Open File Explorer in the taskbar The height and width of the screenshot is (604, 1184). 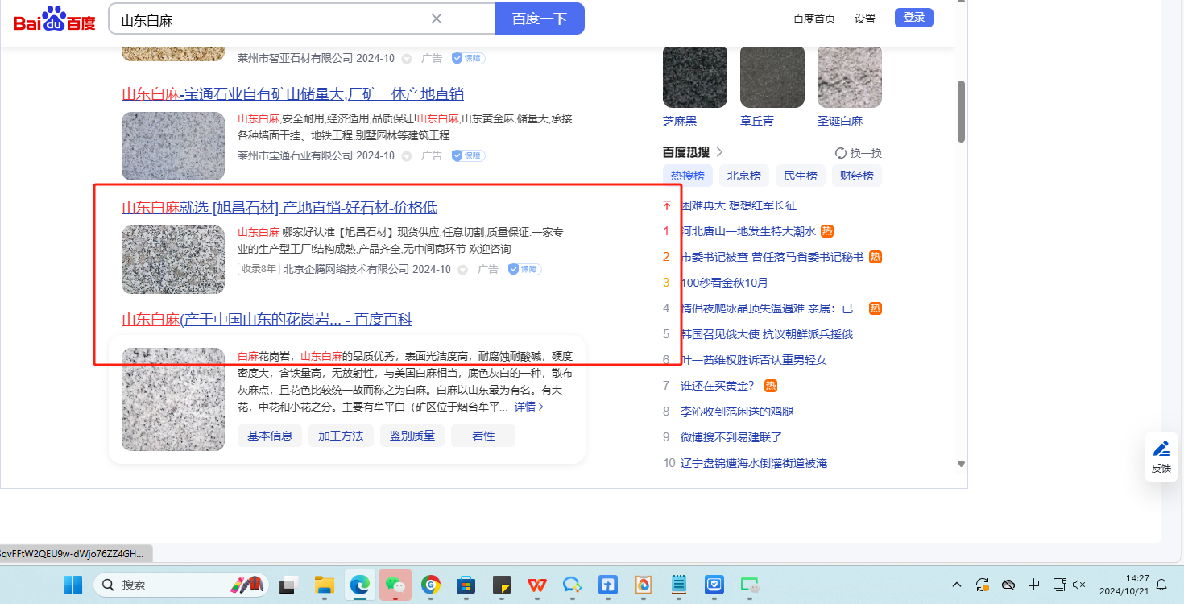[x=324, y=584]
